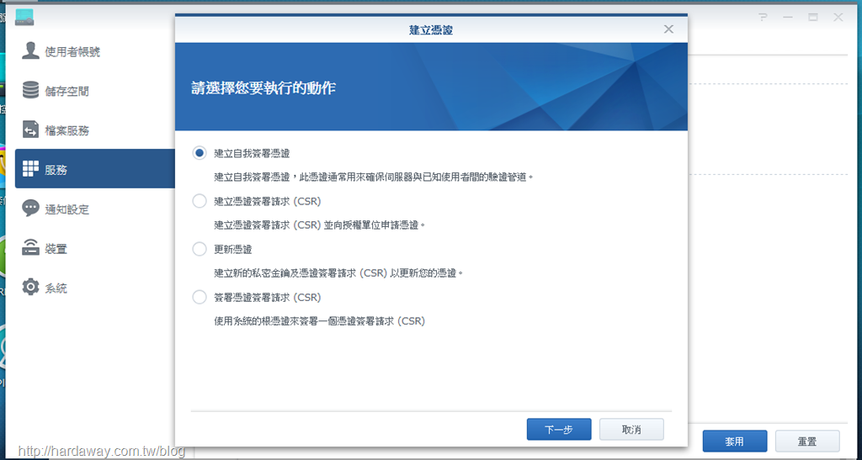
Task: Go to 系統 menu label
Action: (56, 288)
